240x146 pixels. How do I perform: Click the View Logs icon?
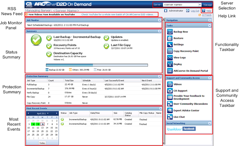tap(170, 58)
